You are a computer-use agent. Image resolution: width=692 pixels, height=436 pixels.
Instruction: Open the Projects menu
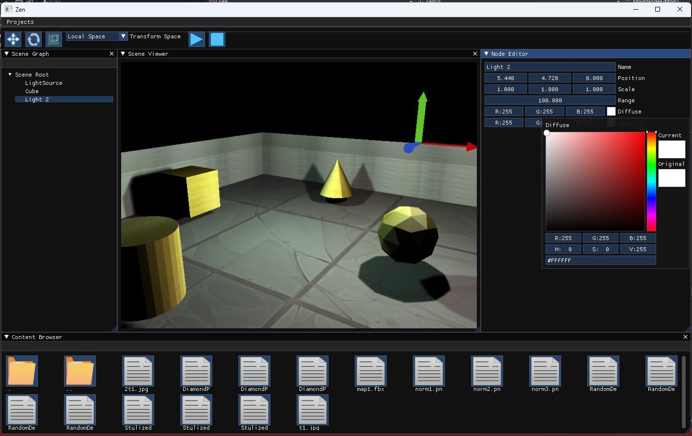tap(20, 22)
